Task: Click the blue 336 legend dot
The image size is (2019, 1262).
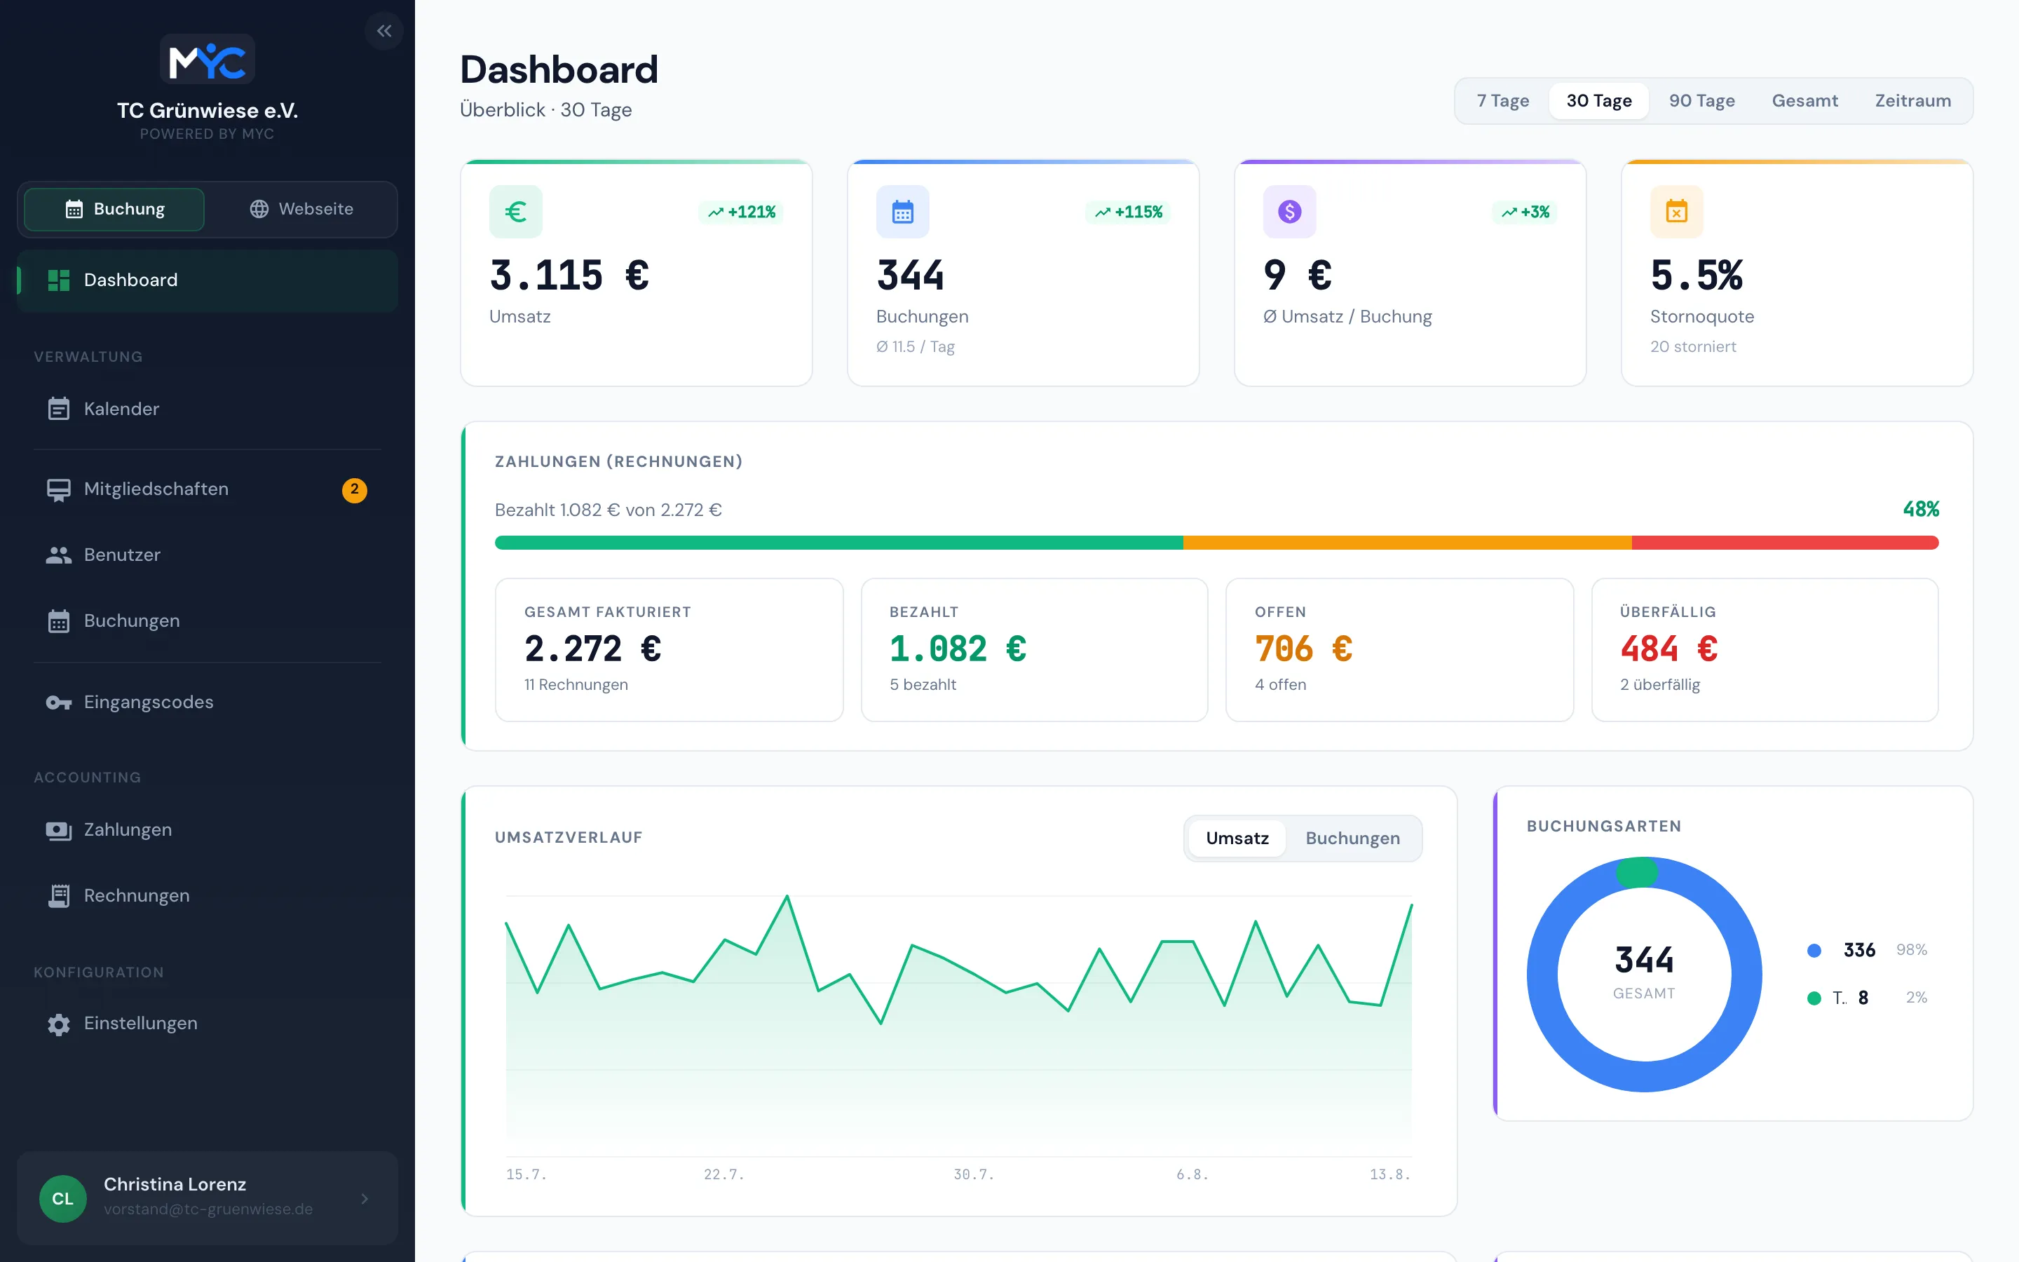Action: (x=1814, y=951)
